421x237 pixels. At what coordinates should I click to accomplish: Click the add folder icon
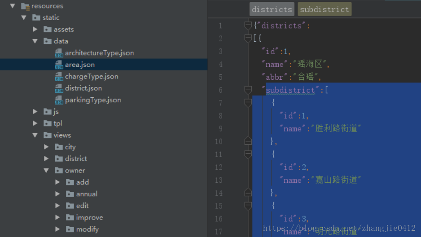pos(70,182)
